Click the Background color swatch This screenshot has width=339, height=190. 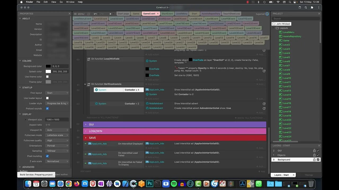tap(48, 66)
